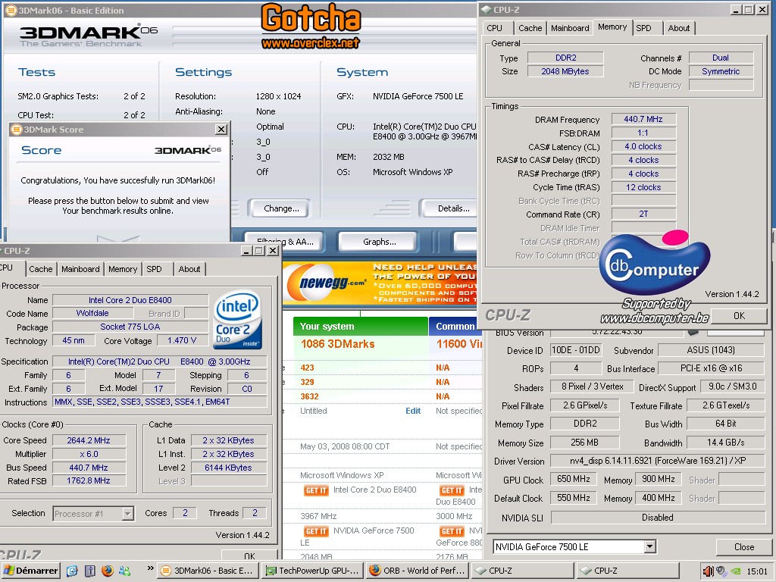Image resolution: width=776 pixels, height=582 pixels.
Task: Select SPD tab in upper CPU-Z window
Action: click(x=643, y=28)
